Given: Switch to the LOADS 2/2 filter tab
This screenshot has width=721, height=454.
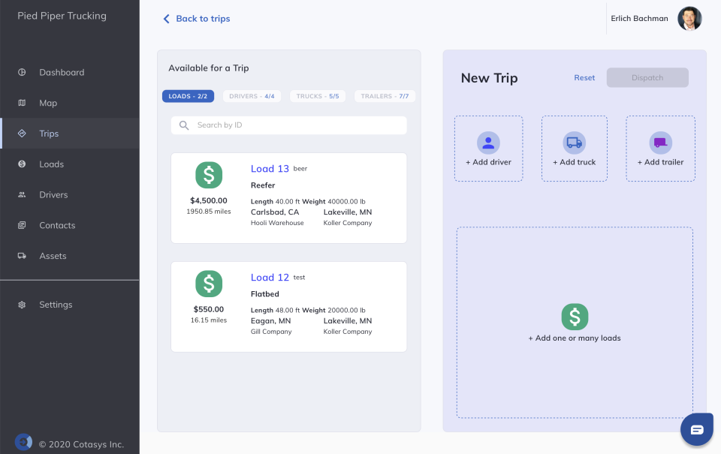Looking at the screenshot, I should pos(188,96).
